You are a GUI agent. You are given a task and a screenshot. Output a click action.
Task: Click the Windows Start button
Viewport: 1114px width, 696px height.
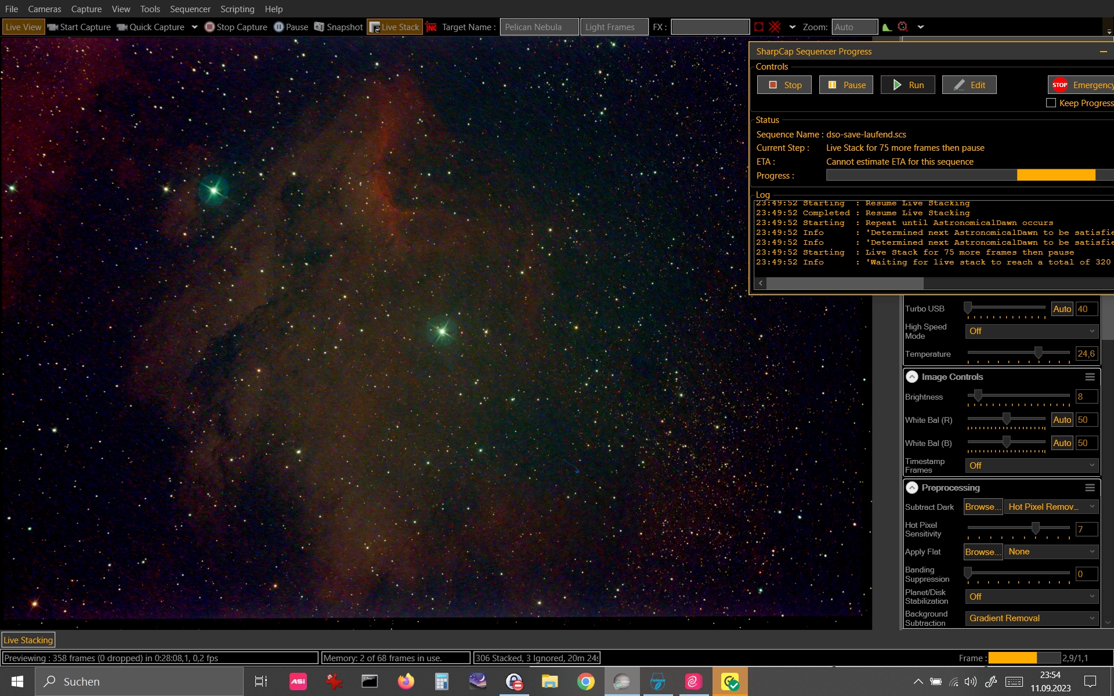(x=17, y=681)
